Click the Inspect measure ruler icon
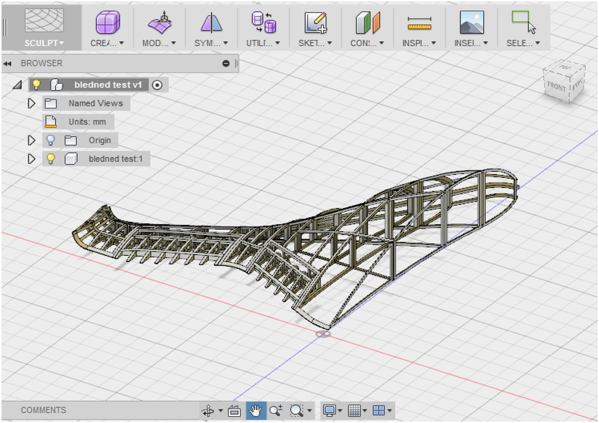Screen dimensions: 599x423 (x=419, y=23)
